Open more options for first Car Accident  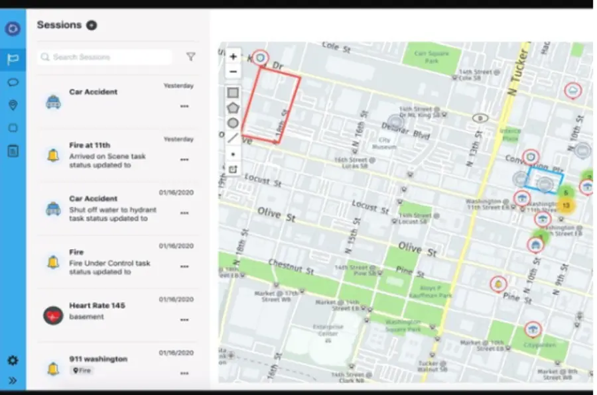[184, 106]
